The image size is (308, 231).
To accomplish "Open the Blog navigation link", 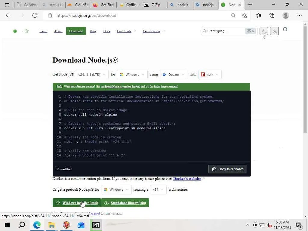I will 93,31.
